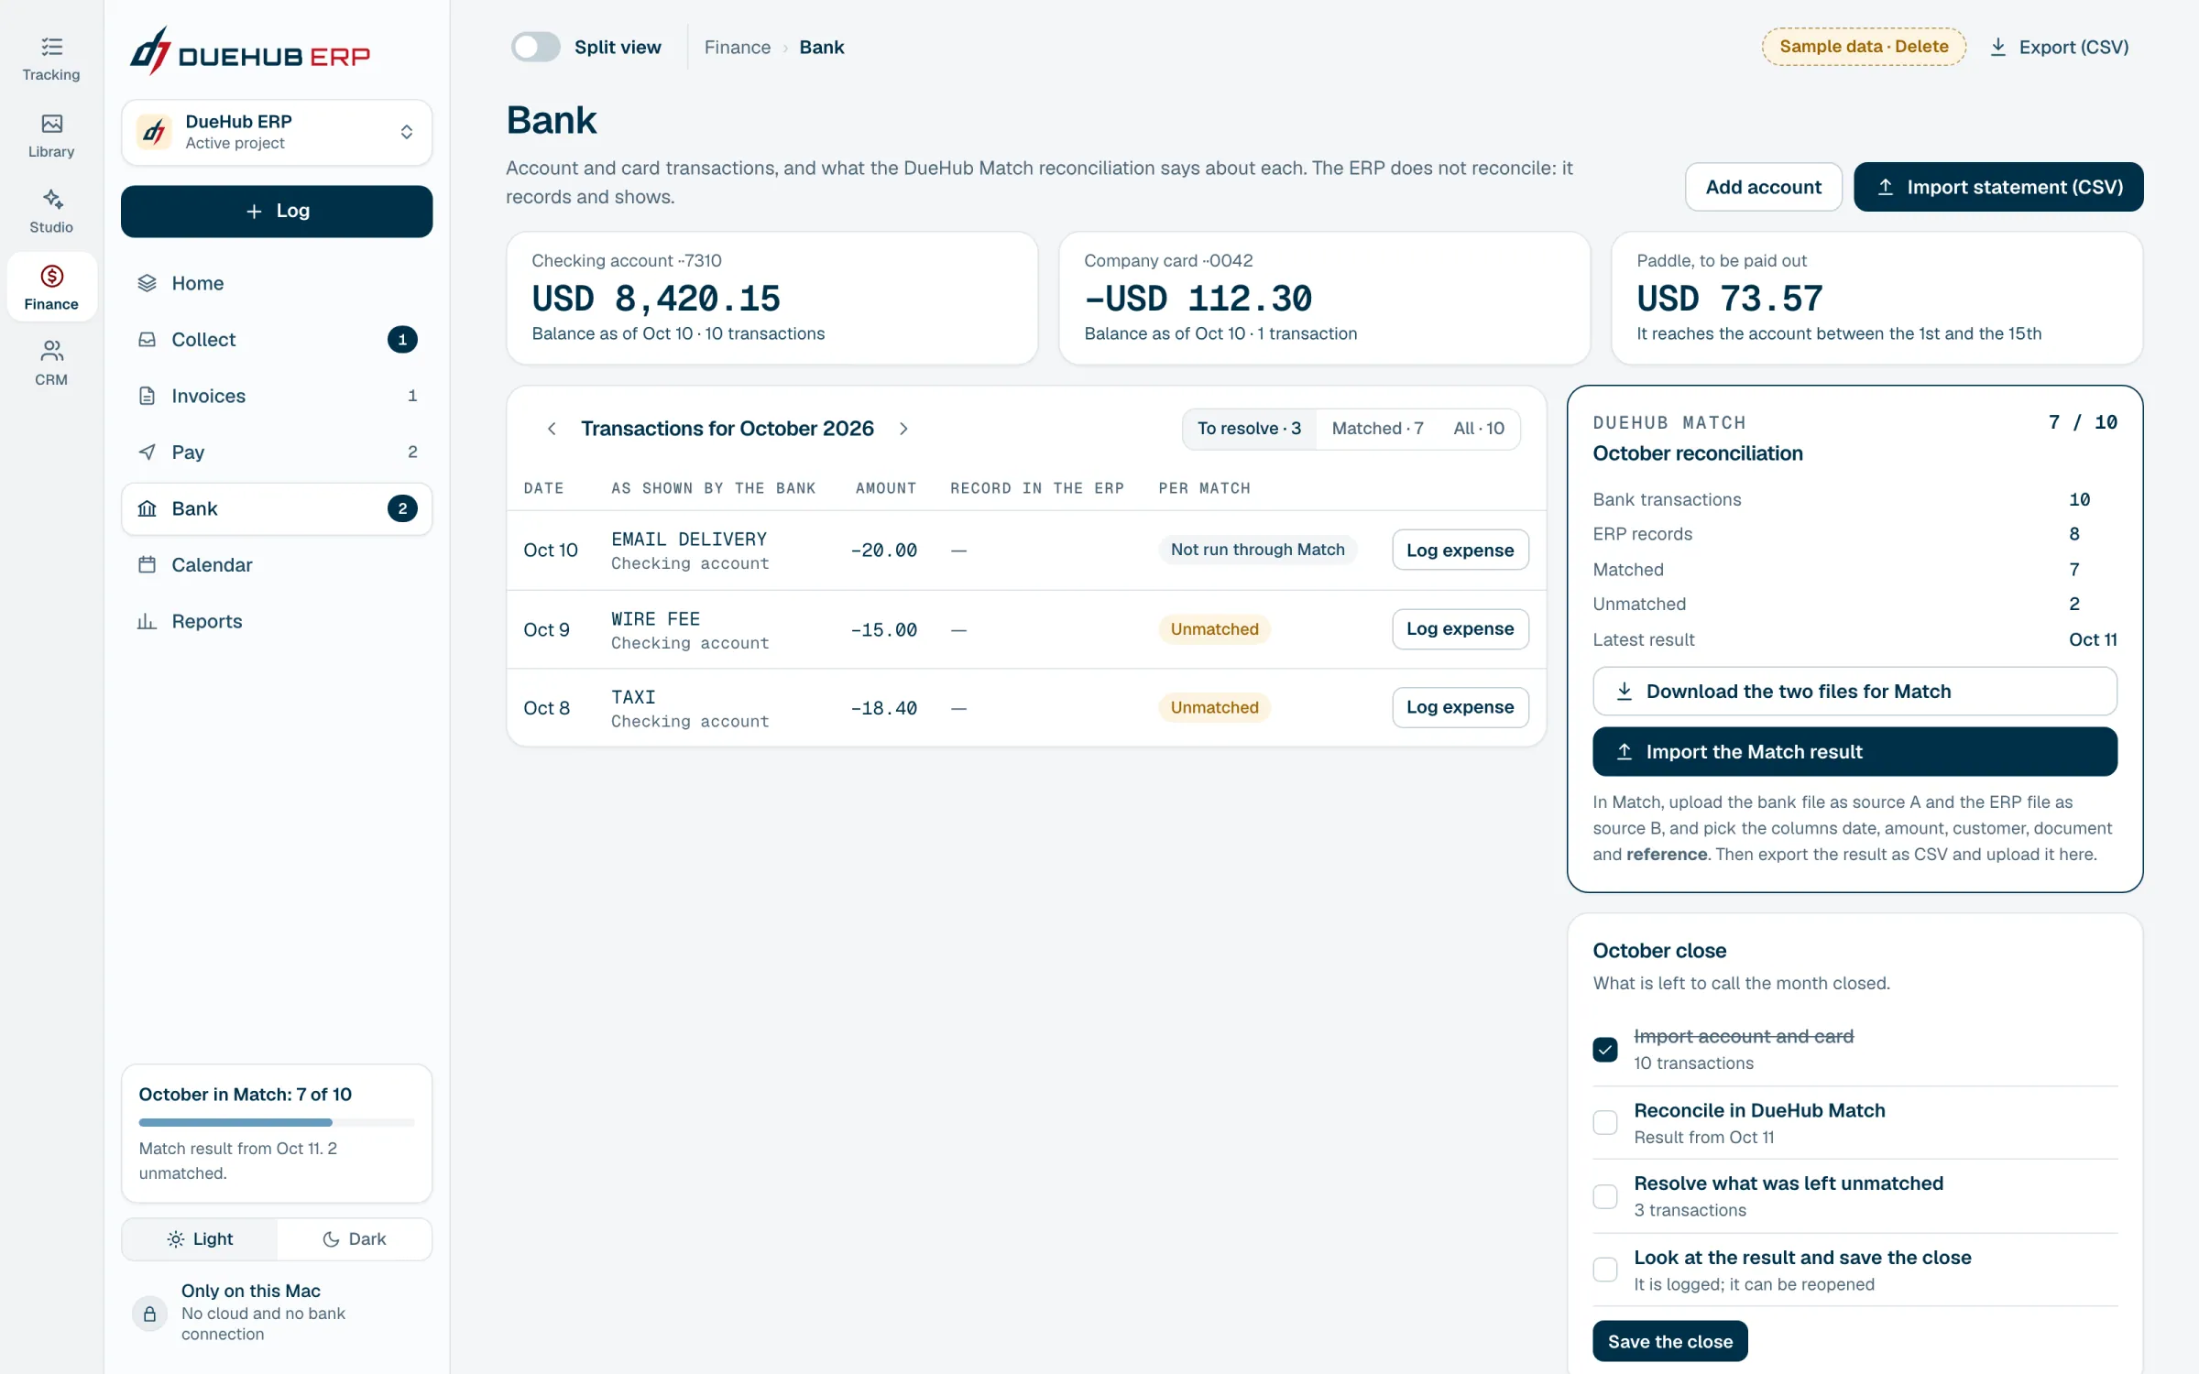Expand the DueHub ERP project selector
Viewport: 2199px width, 1374px height.
coord(277,133)
